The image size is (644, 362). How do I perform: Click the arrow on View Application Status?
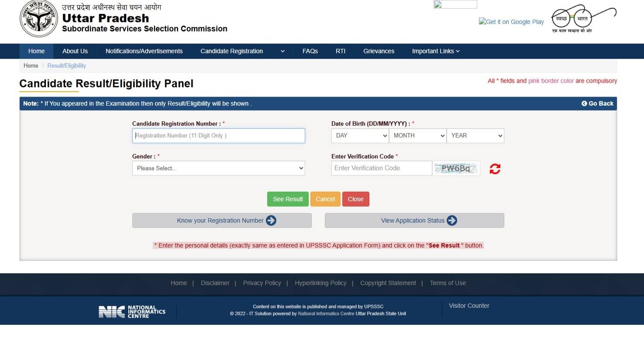tap(452, 221)
